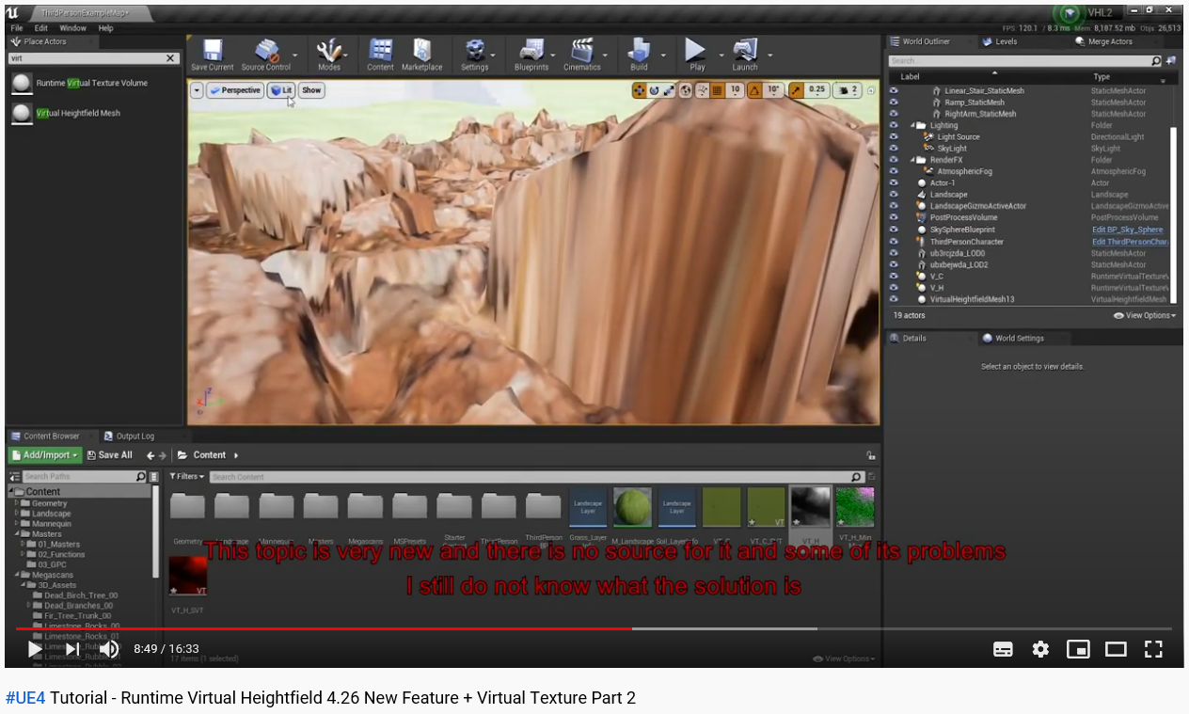
Task: Click the Edit BP_Sky_Sphere link
Action: [1127, 230]
